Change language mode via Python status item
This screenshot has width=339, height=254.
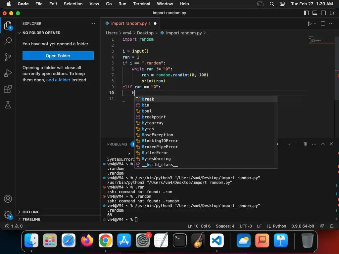pyautogui.click(x=279, y=226)
